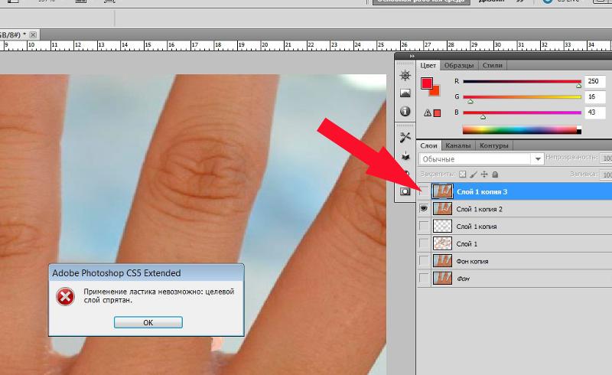Image resolution: width=612 pixels, height=375 pixels.
Task: Click the Adobe Photoshop CS5 Extended dialog title
Action: [x=116, y=273]
